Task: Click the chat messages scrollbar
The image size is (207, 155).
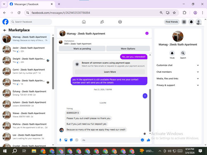Action: coord(150,110)
